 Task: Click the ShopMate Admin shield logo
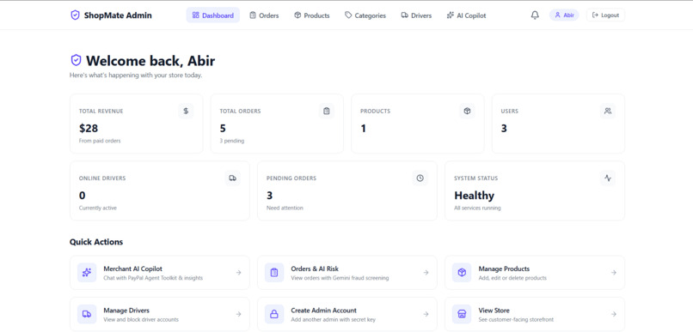point(75,15)
